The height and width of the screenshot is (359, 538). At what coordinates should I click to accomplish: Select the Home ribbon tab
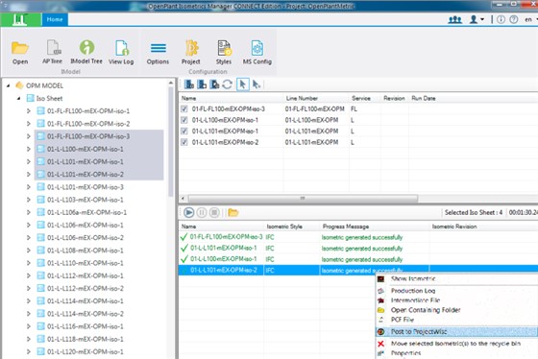(x=55, y=19)
